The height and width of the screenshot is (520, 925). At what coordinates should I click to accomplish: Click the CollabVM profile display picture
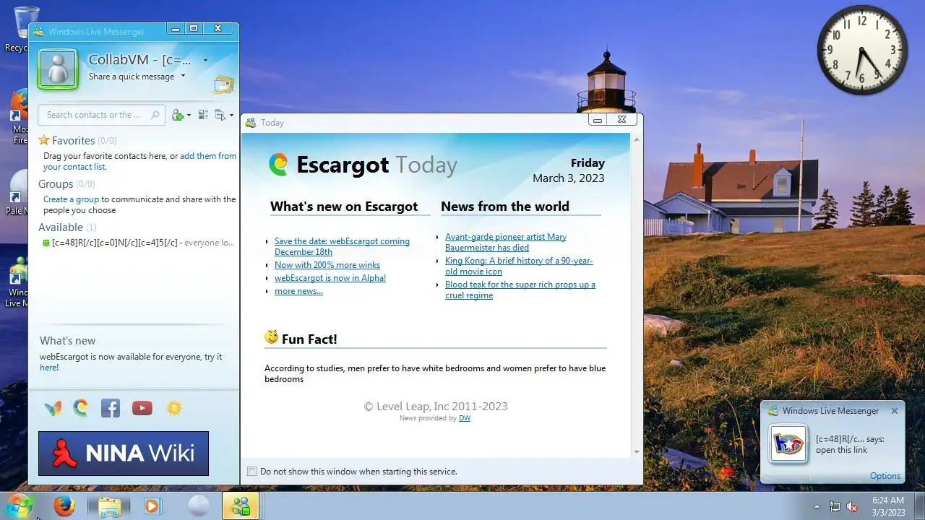pyautogui.click(x=57, y=69)
